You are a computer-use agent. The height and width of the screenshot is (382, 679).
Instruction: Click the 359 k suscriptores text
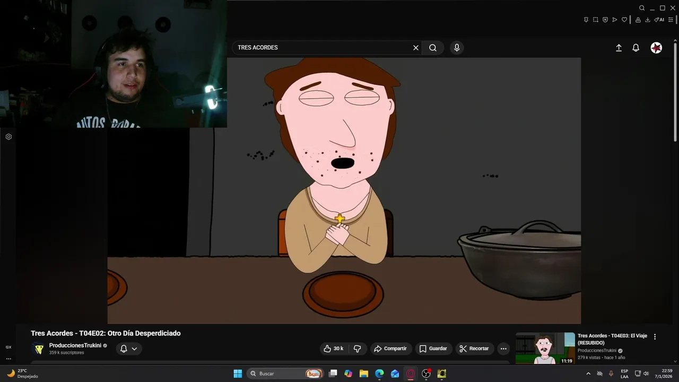click(66, 353)
